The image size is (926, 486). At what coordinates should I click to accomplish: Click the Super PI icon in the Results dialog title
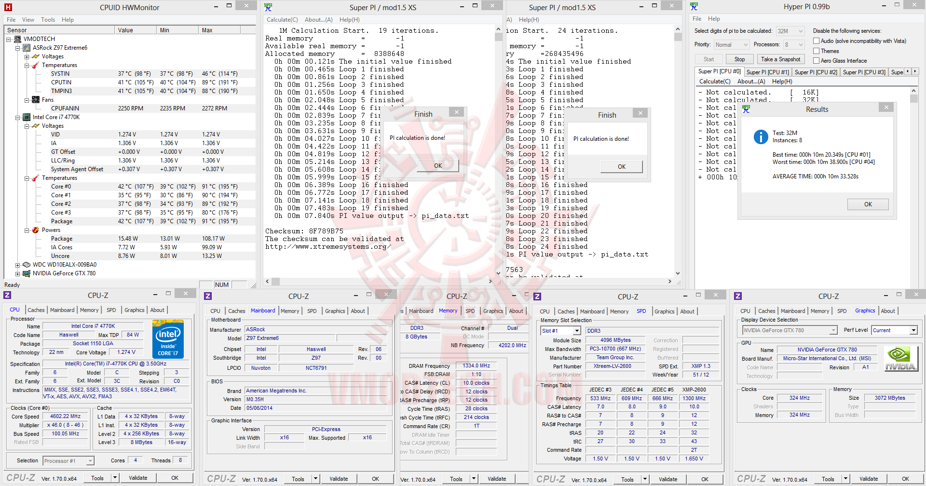pyautogui.click(x=746, y=109)
